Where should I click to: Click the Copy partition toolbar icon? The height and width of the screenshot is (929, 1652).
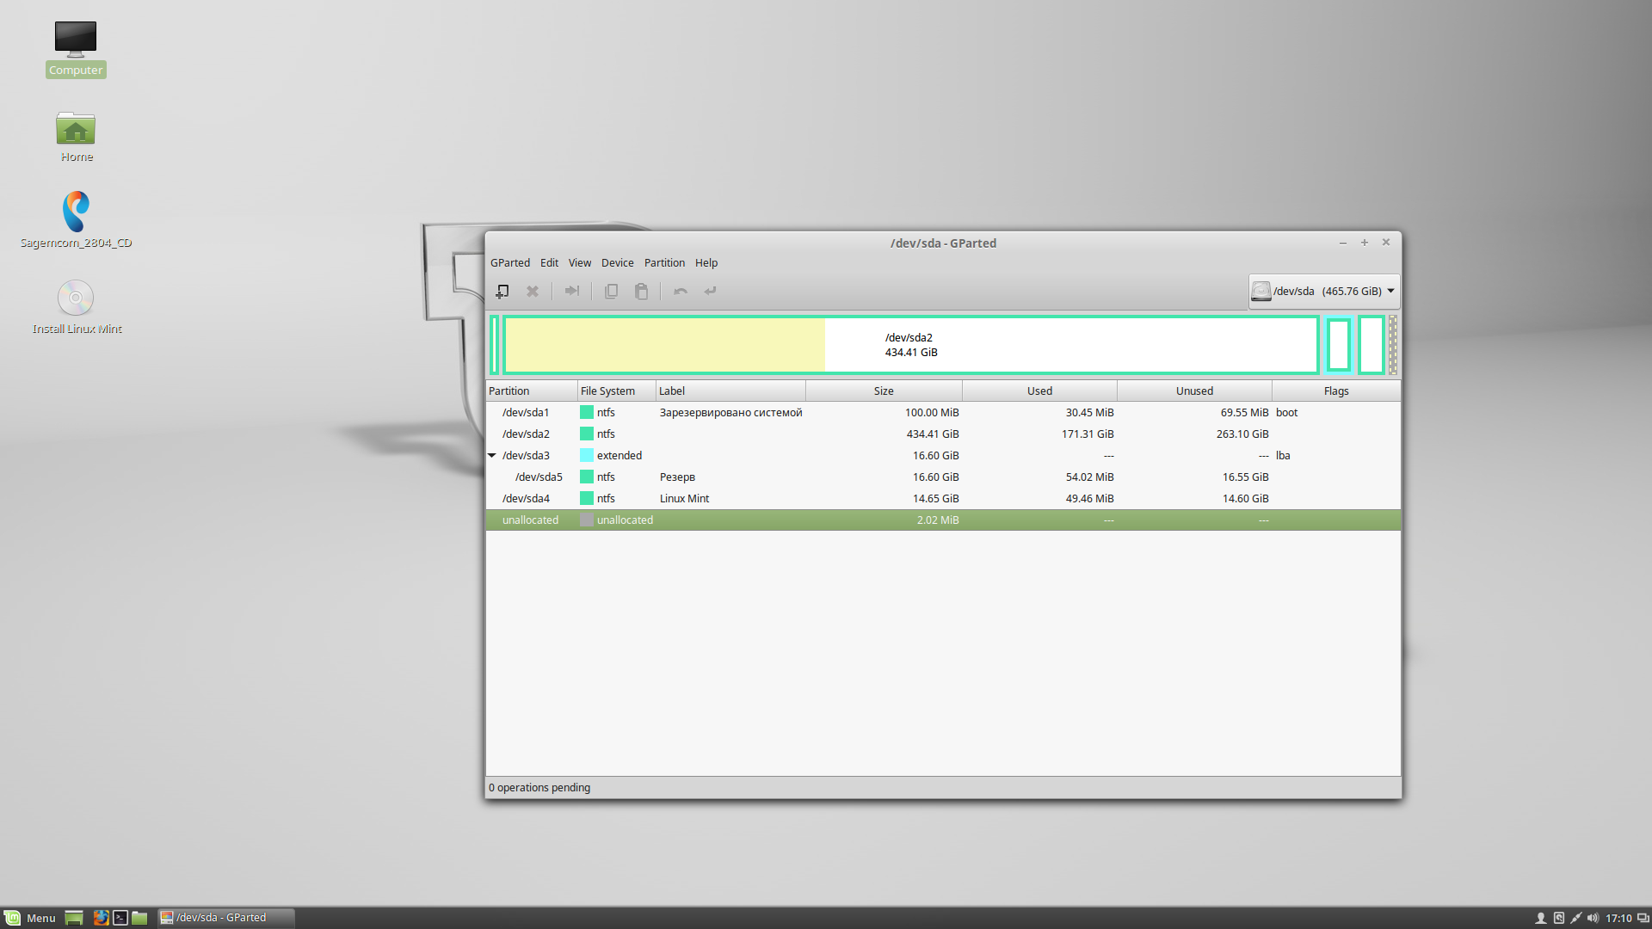click(611, 292)
